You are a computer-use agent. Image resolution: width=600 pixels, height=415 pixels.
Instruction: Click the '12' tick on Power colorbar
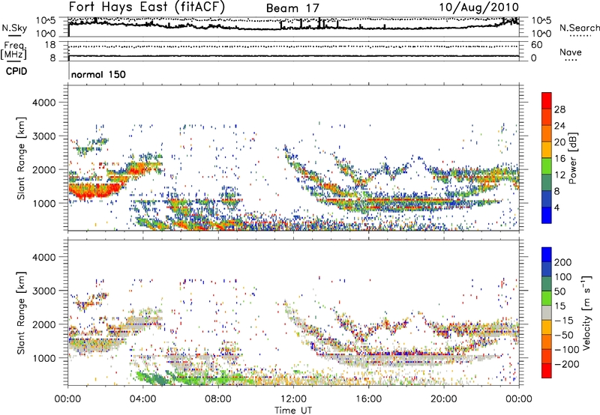(559, 175)
